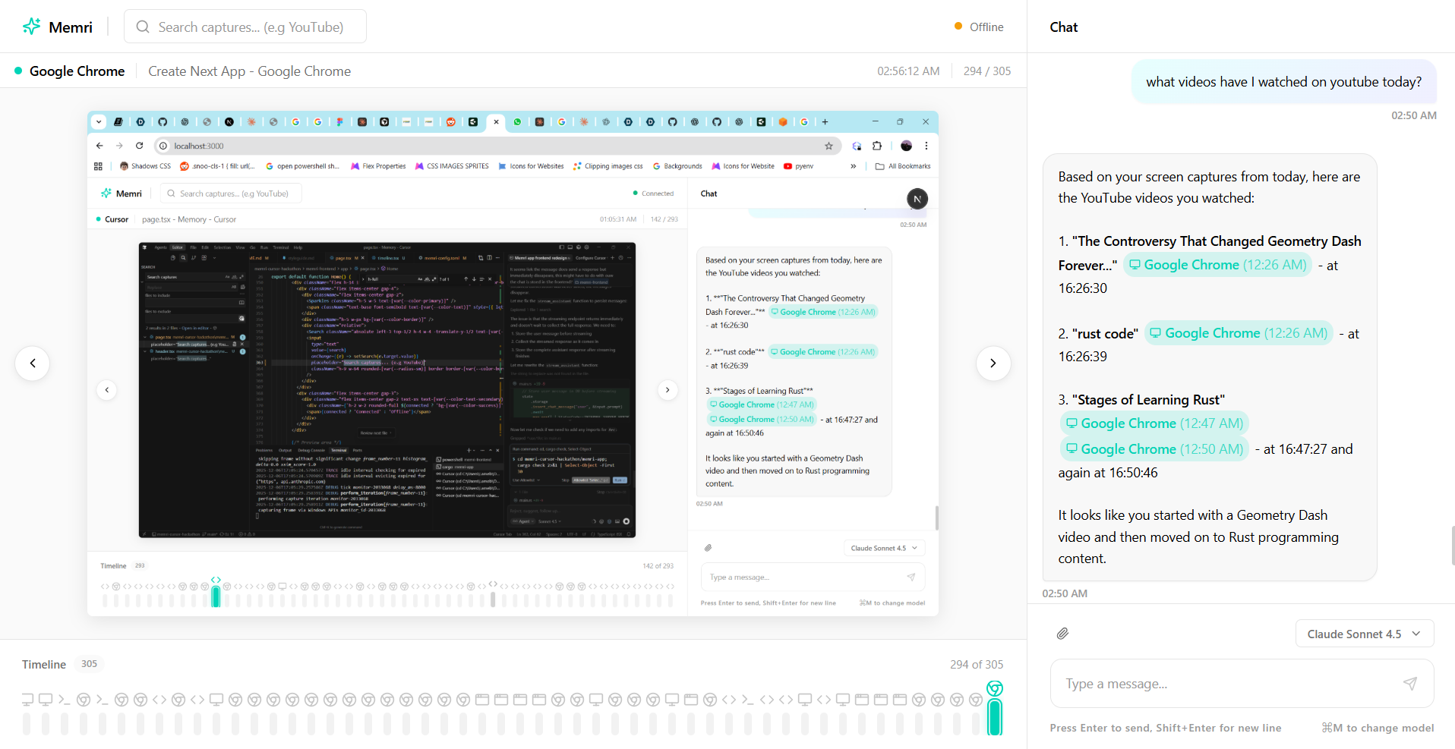Click the Memri sparkle logo in the header
Image resolution: width=1455 pixels, height=749 pixels.
[32, 27]
